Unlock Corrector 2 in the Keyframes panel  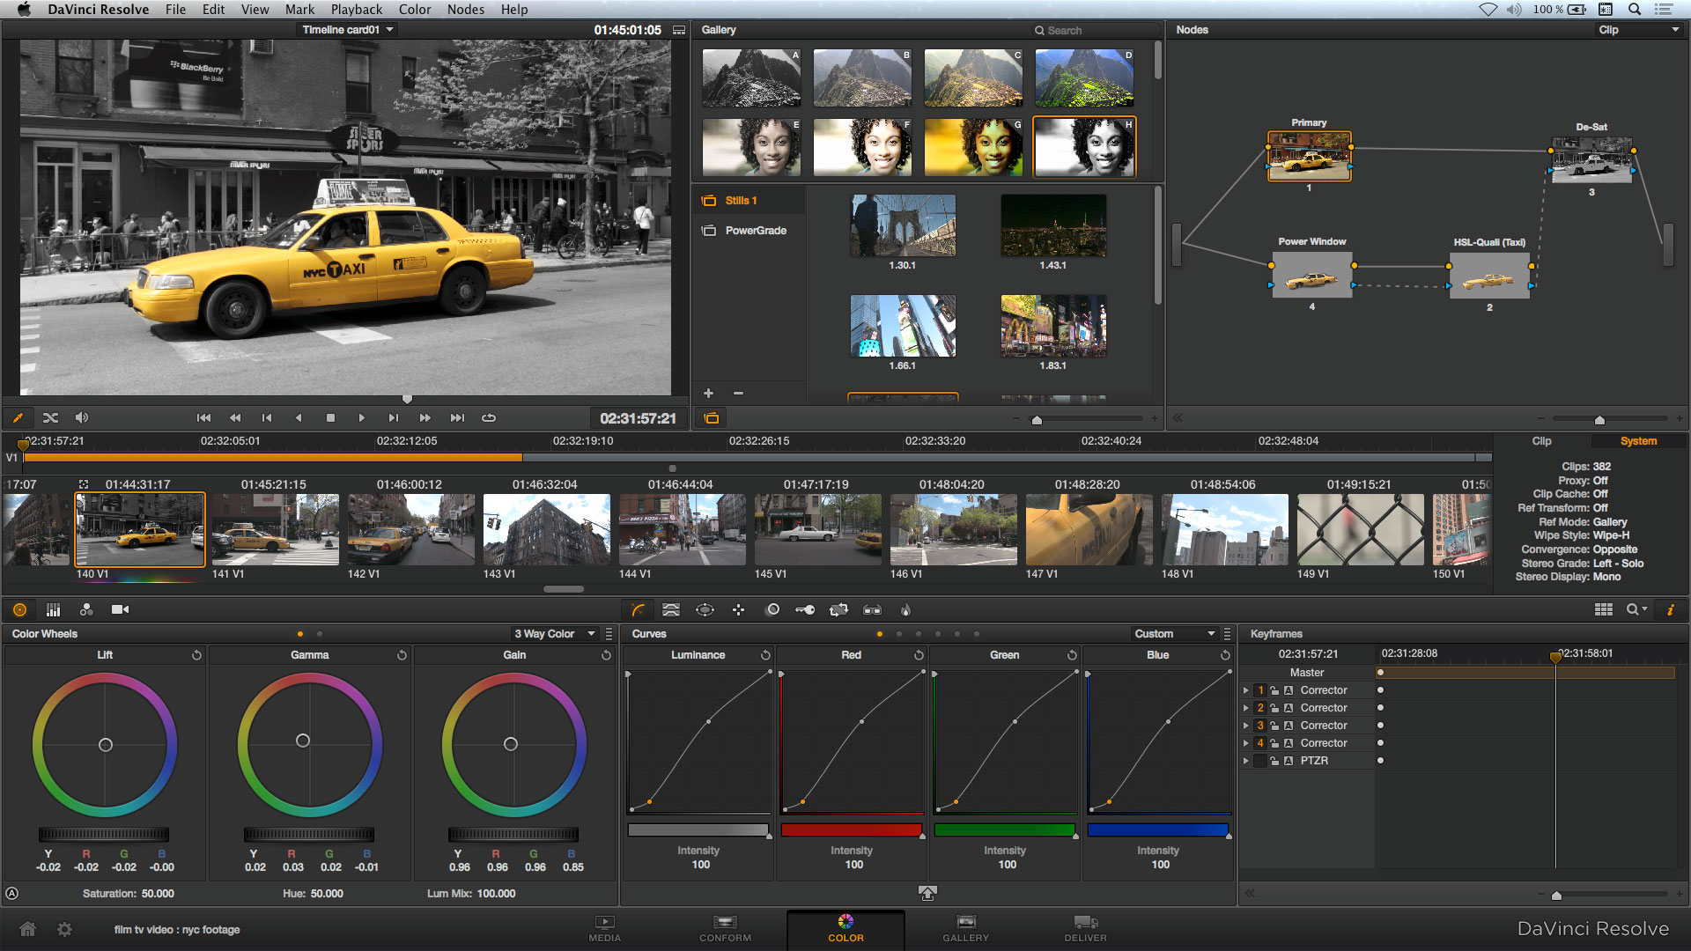pyautogui.click(x=1274, y=707)
